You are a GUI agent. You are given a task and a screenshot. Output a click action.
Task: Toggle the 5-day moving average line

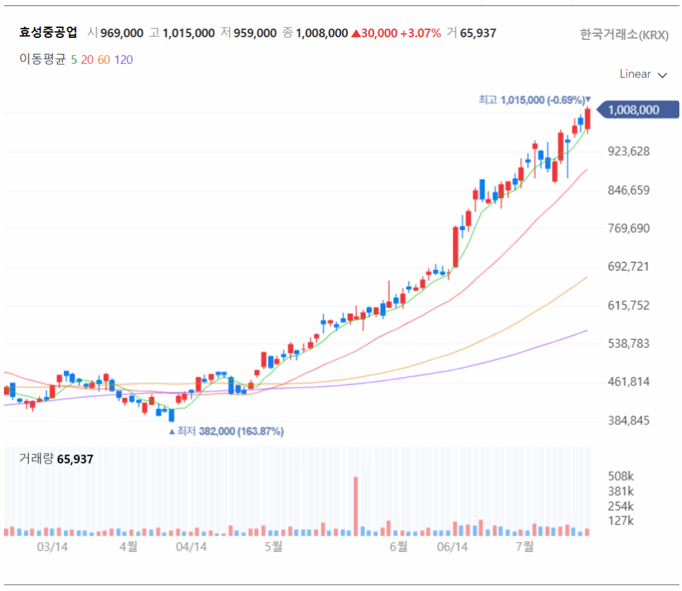pos(74,60)
